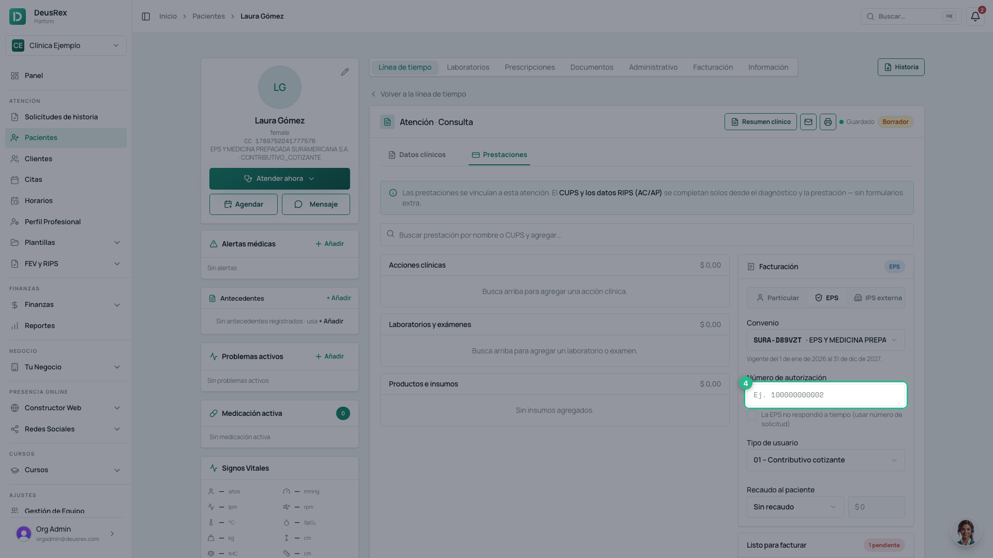Screen dimensions: 993x558
Task: Click the Número de autorización field
Action: [x=825, y=395]
